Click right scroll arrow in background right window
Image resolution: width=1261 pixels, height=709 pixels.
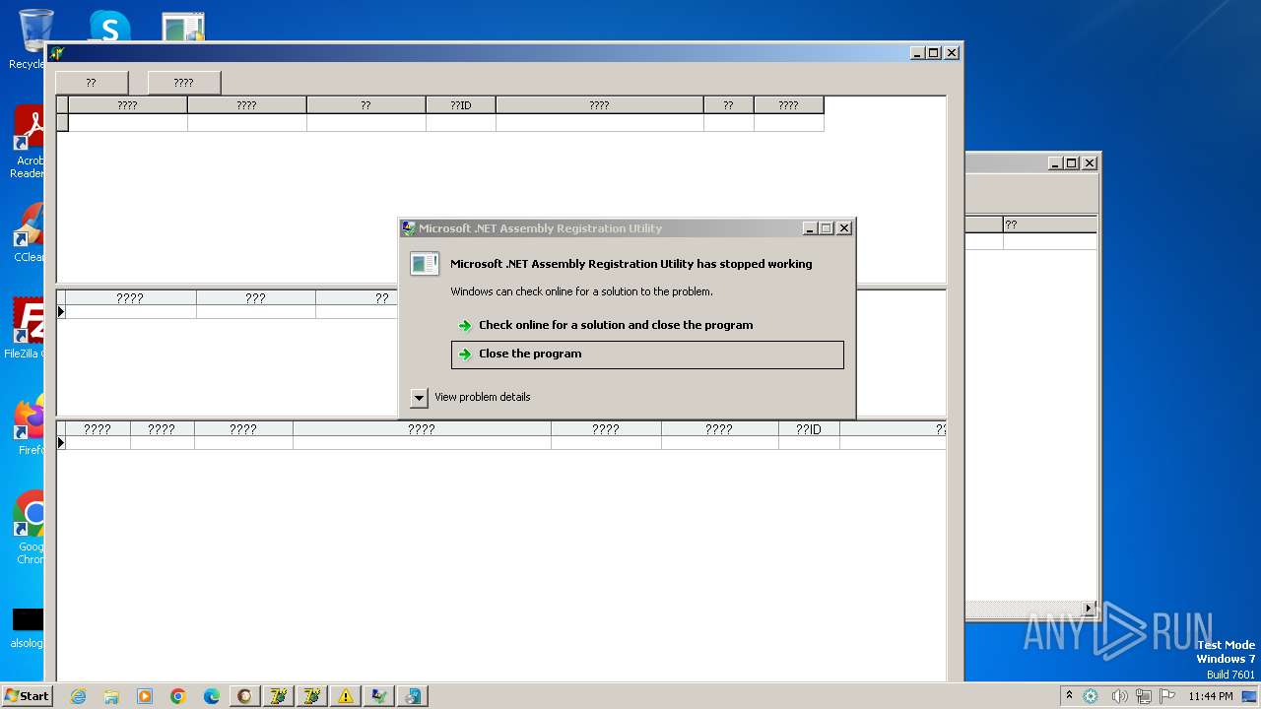coord(1090,609)
